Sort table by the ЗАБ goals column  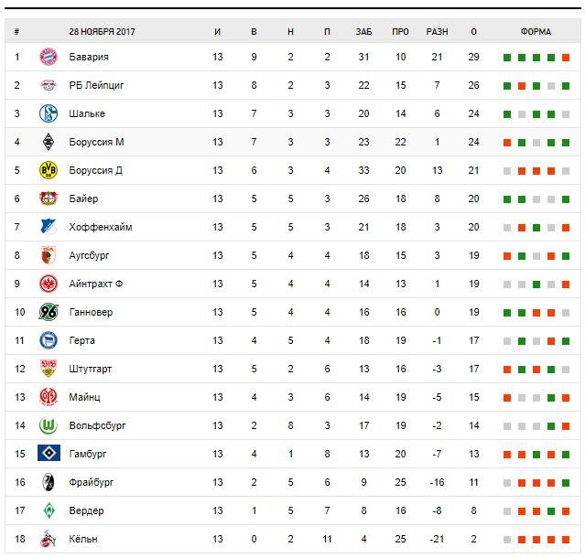(363, 31)
